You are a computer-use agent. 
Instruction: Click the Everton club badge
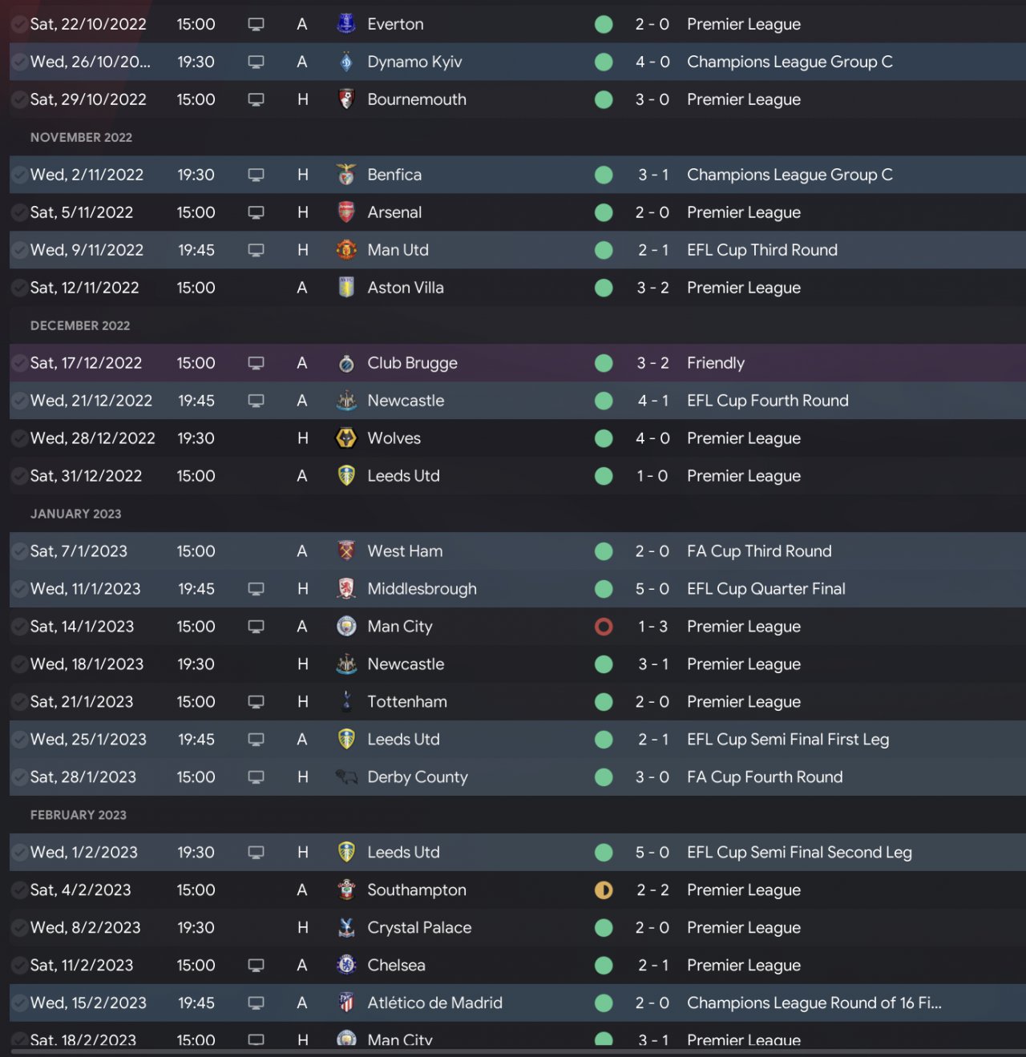point(346,24)
